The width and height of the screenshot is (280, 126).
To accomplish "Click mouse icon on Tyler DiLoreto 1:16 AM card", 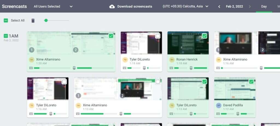I will click(51, 114).
